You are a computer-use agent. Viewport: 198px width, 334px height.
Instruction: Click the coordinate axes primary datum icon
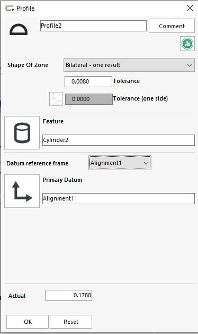[22, 191]
